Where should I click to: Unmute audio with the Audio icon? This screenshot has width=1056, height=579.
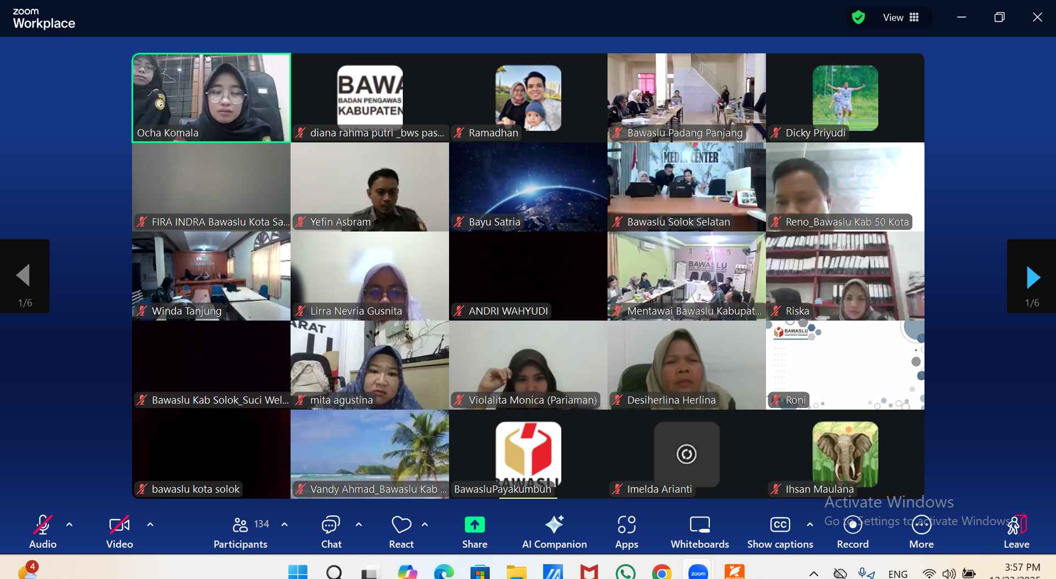(42, 525)
